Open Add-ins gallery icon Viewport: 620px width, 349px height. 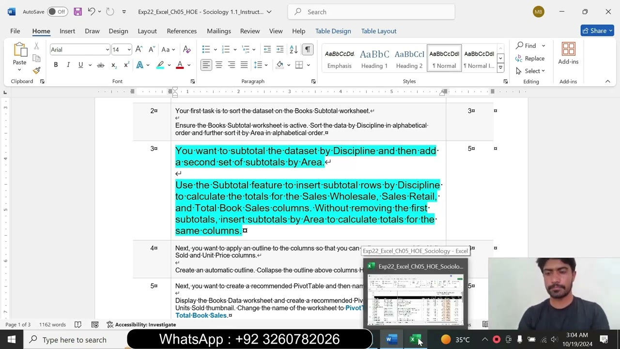point(568,53)
